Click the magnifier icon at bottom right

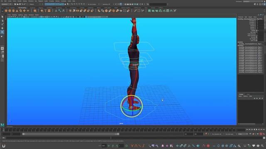pos(263,146)
